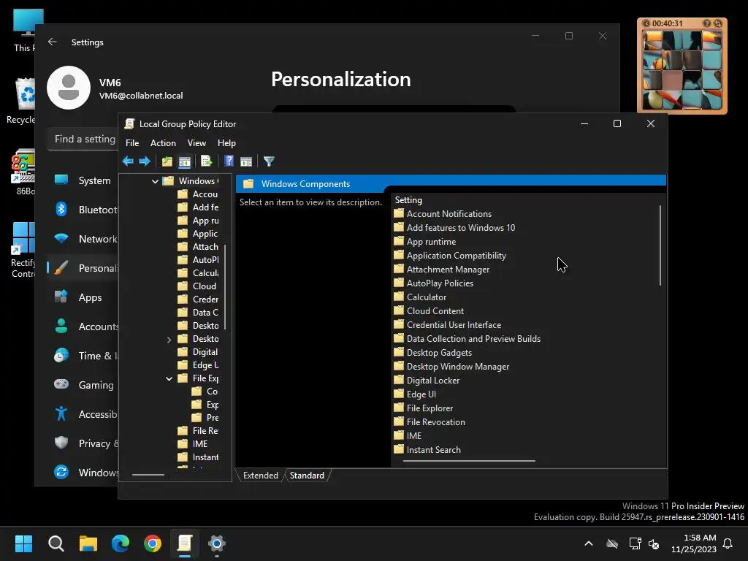Screen dimensions: 748x561
Task: Open Accessibility in Settings sidebar
Action: [83, 413]
